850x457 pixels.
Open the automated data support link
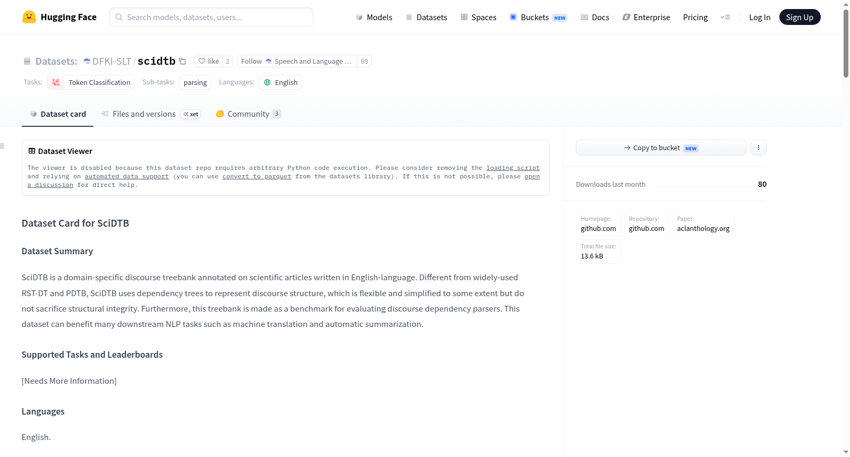(126, 176)
